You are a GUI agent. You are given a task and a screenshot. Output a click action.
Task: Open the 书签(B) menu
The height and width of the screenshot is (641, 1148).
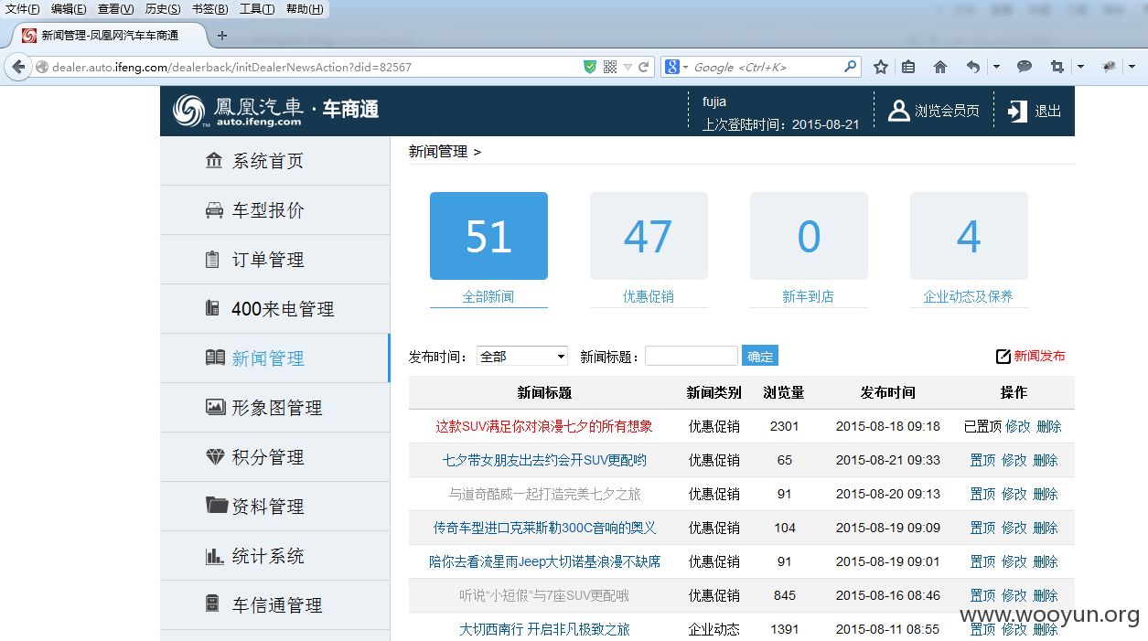click(210, 9)
